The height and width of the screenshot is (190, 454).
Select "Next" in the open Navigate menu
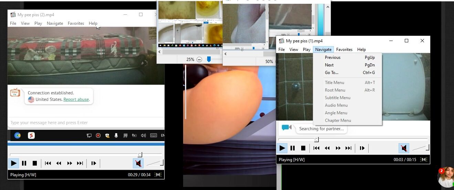pyautogui.click(x=329, y=65)
